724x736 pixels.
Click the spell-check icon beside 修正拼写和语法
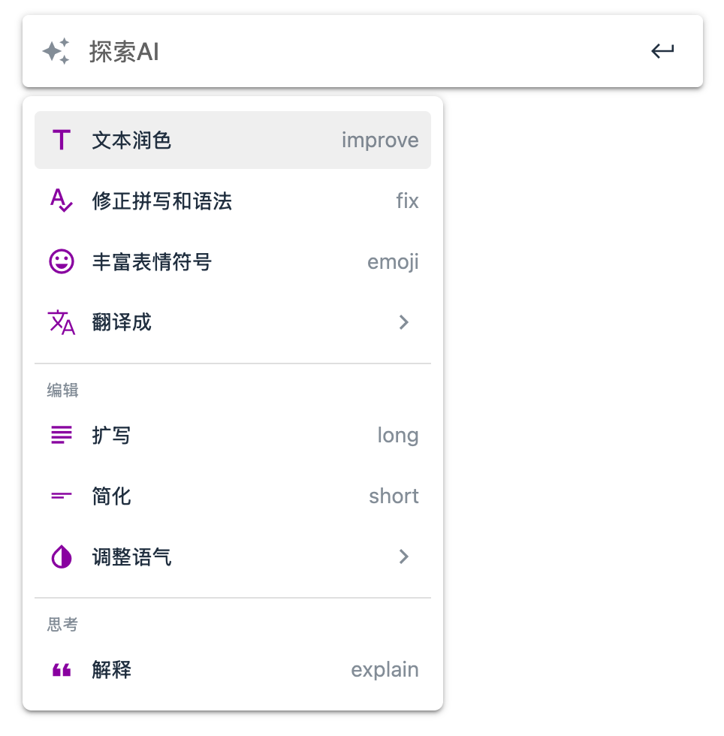(60, 201)
